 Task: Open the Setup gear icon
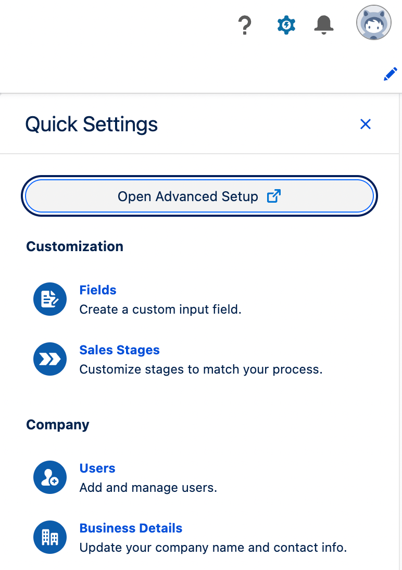[x=286, y=25]
